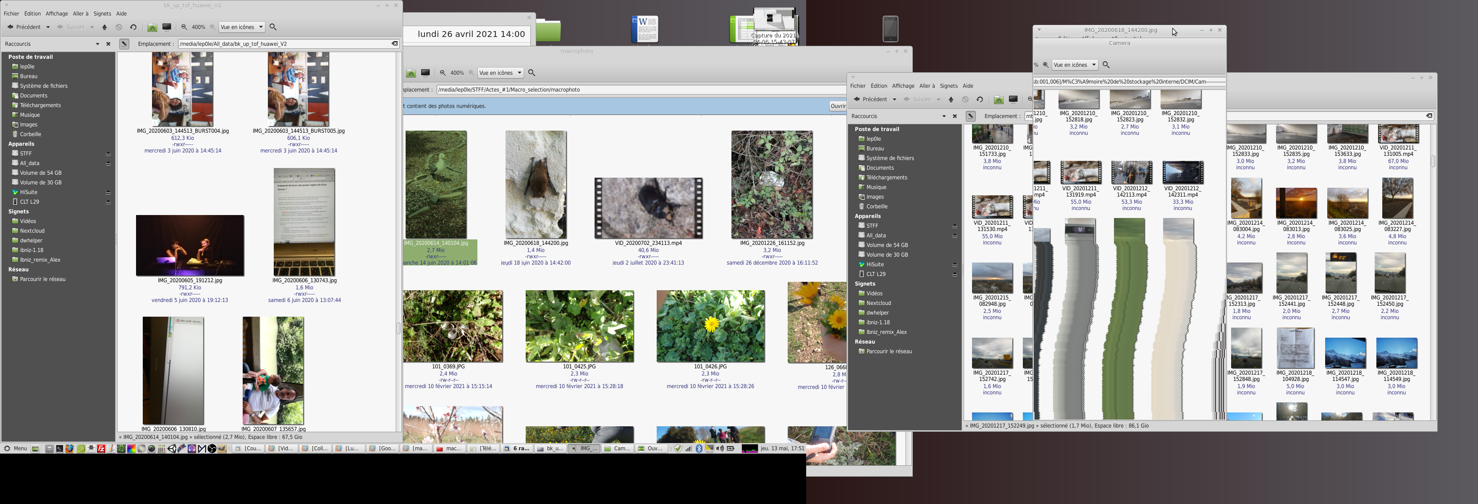
Task: Close the Raccourcis side panel in right window
Action: (955, 116)
